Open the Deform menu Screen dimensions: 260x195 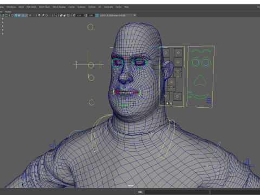click(92, 7)
